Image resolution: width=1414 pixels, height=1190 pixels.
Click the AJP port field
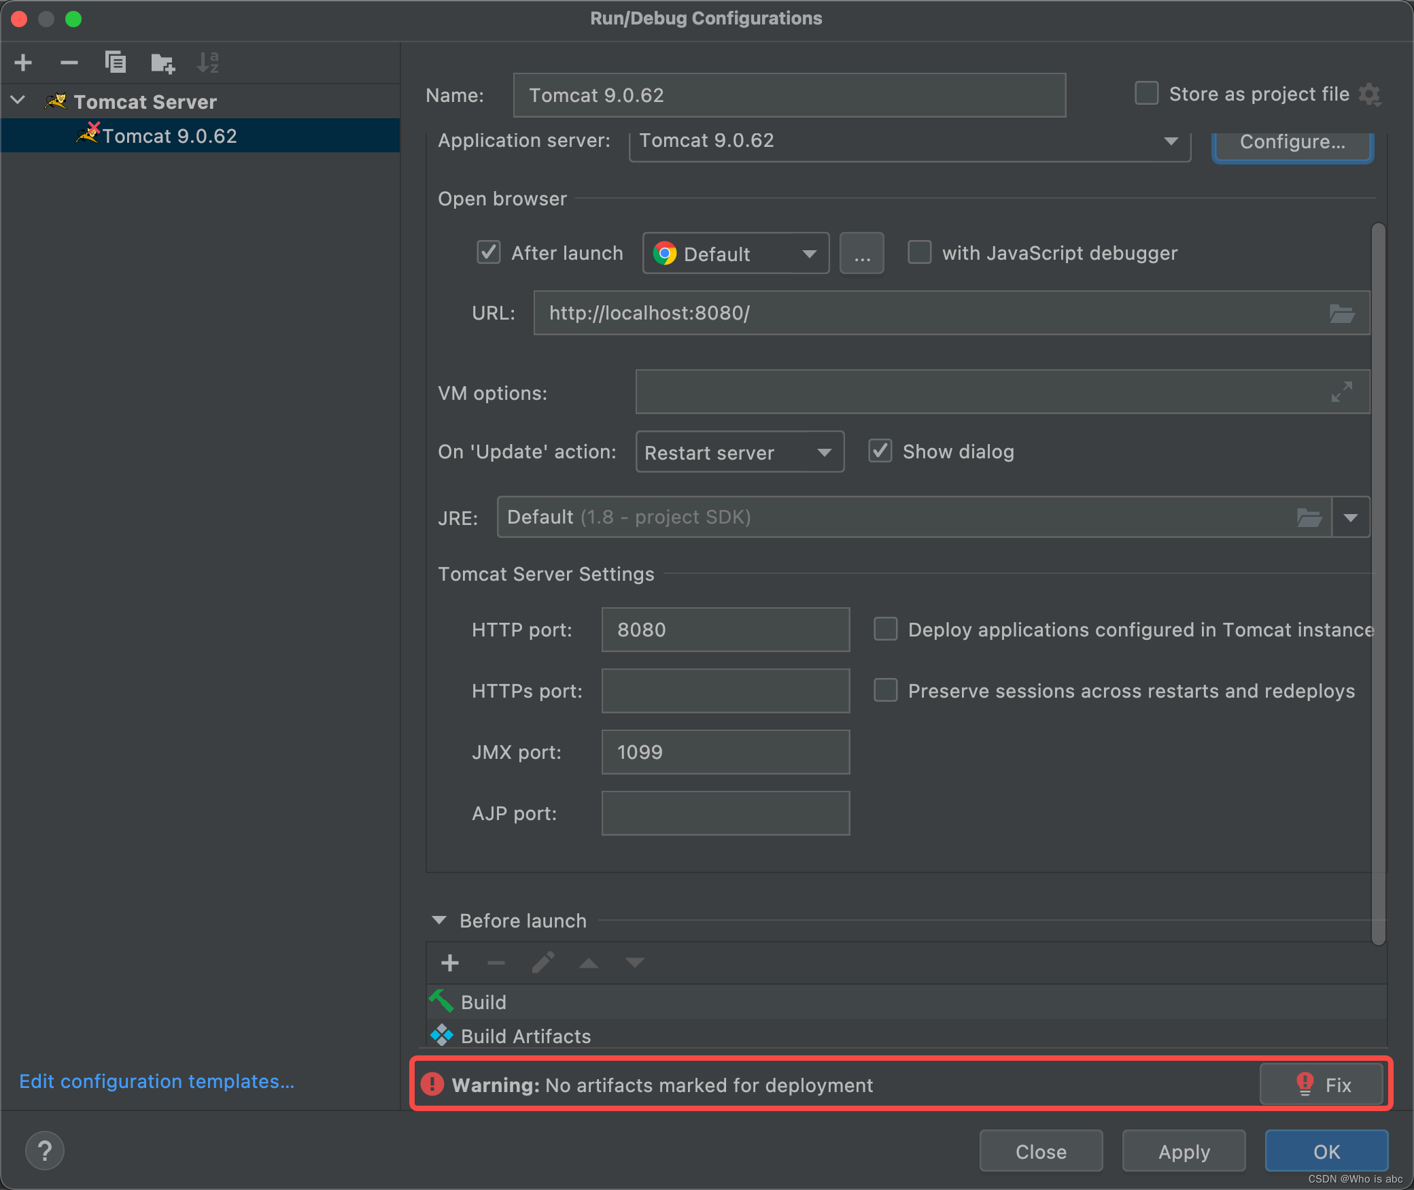pos(725,813)
